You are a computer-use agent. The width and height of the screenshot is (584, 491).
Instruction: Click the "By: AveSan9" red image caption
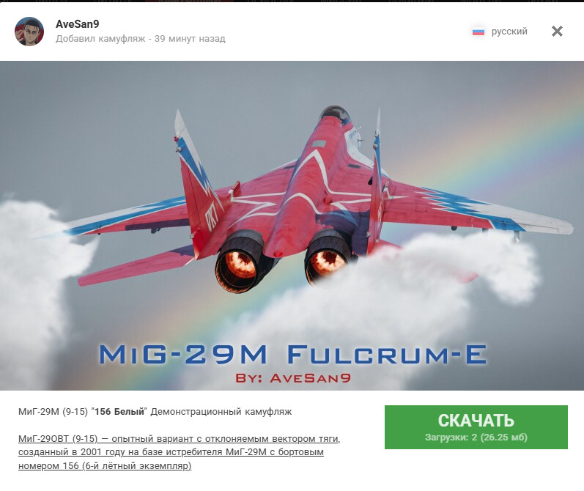click(x=293, y=378)
